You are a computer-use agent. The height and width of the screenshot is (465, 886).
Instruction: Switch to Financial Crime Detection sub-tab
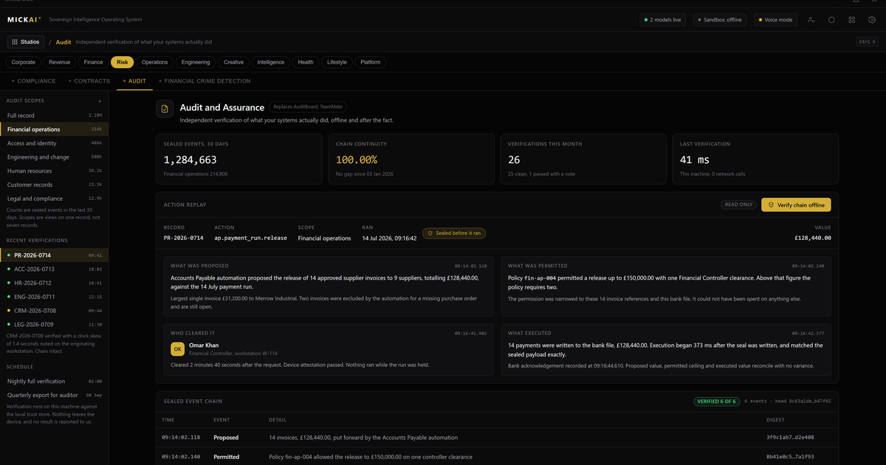coord(203,81)
